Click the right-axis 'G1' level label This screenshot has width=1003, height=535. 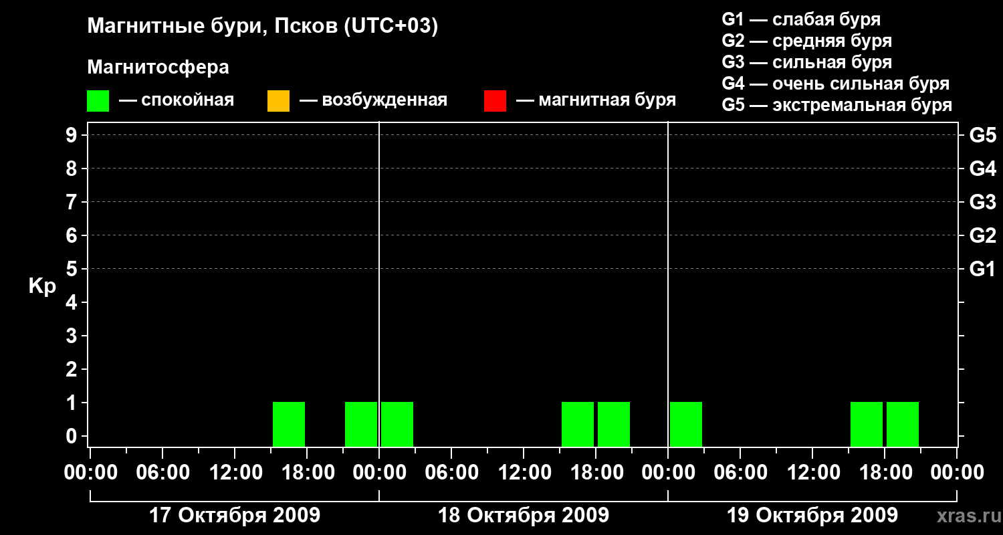click(x=983, y=270)
